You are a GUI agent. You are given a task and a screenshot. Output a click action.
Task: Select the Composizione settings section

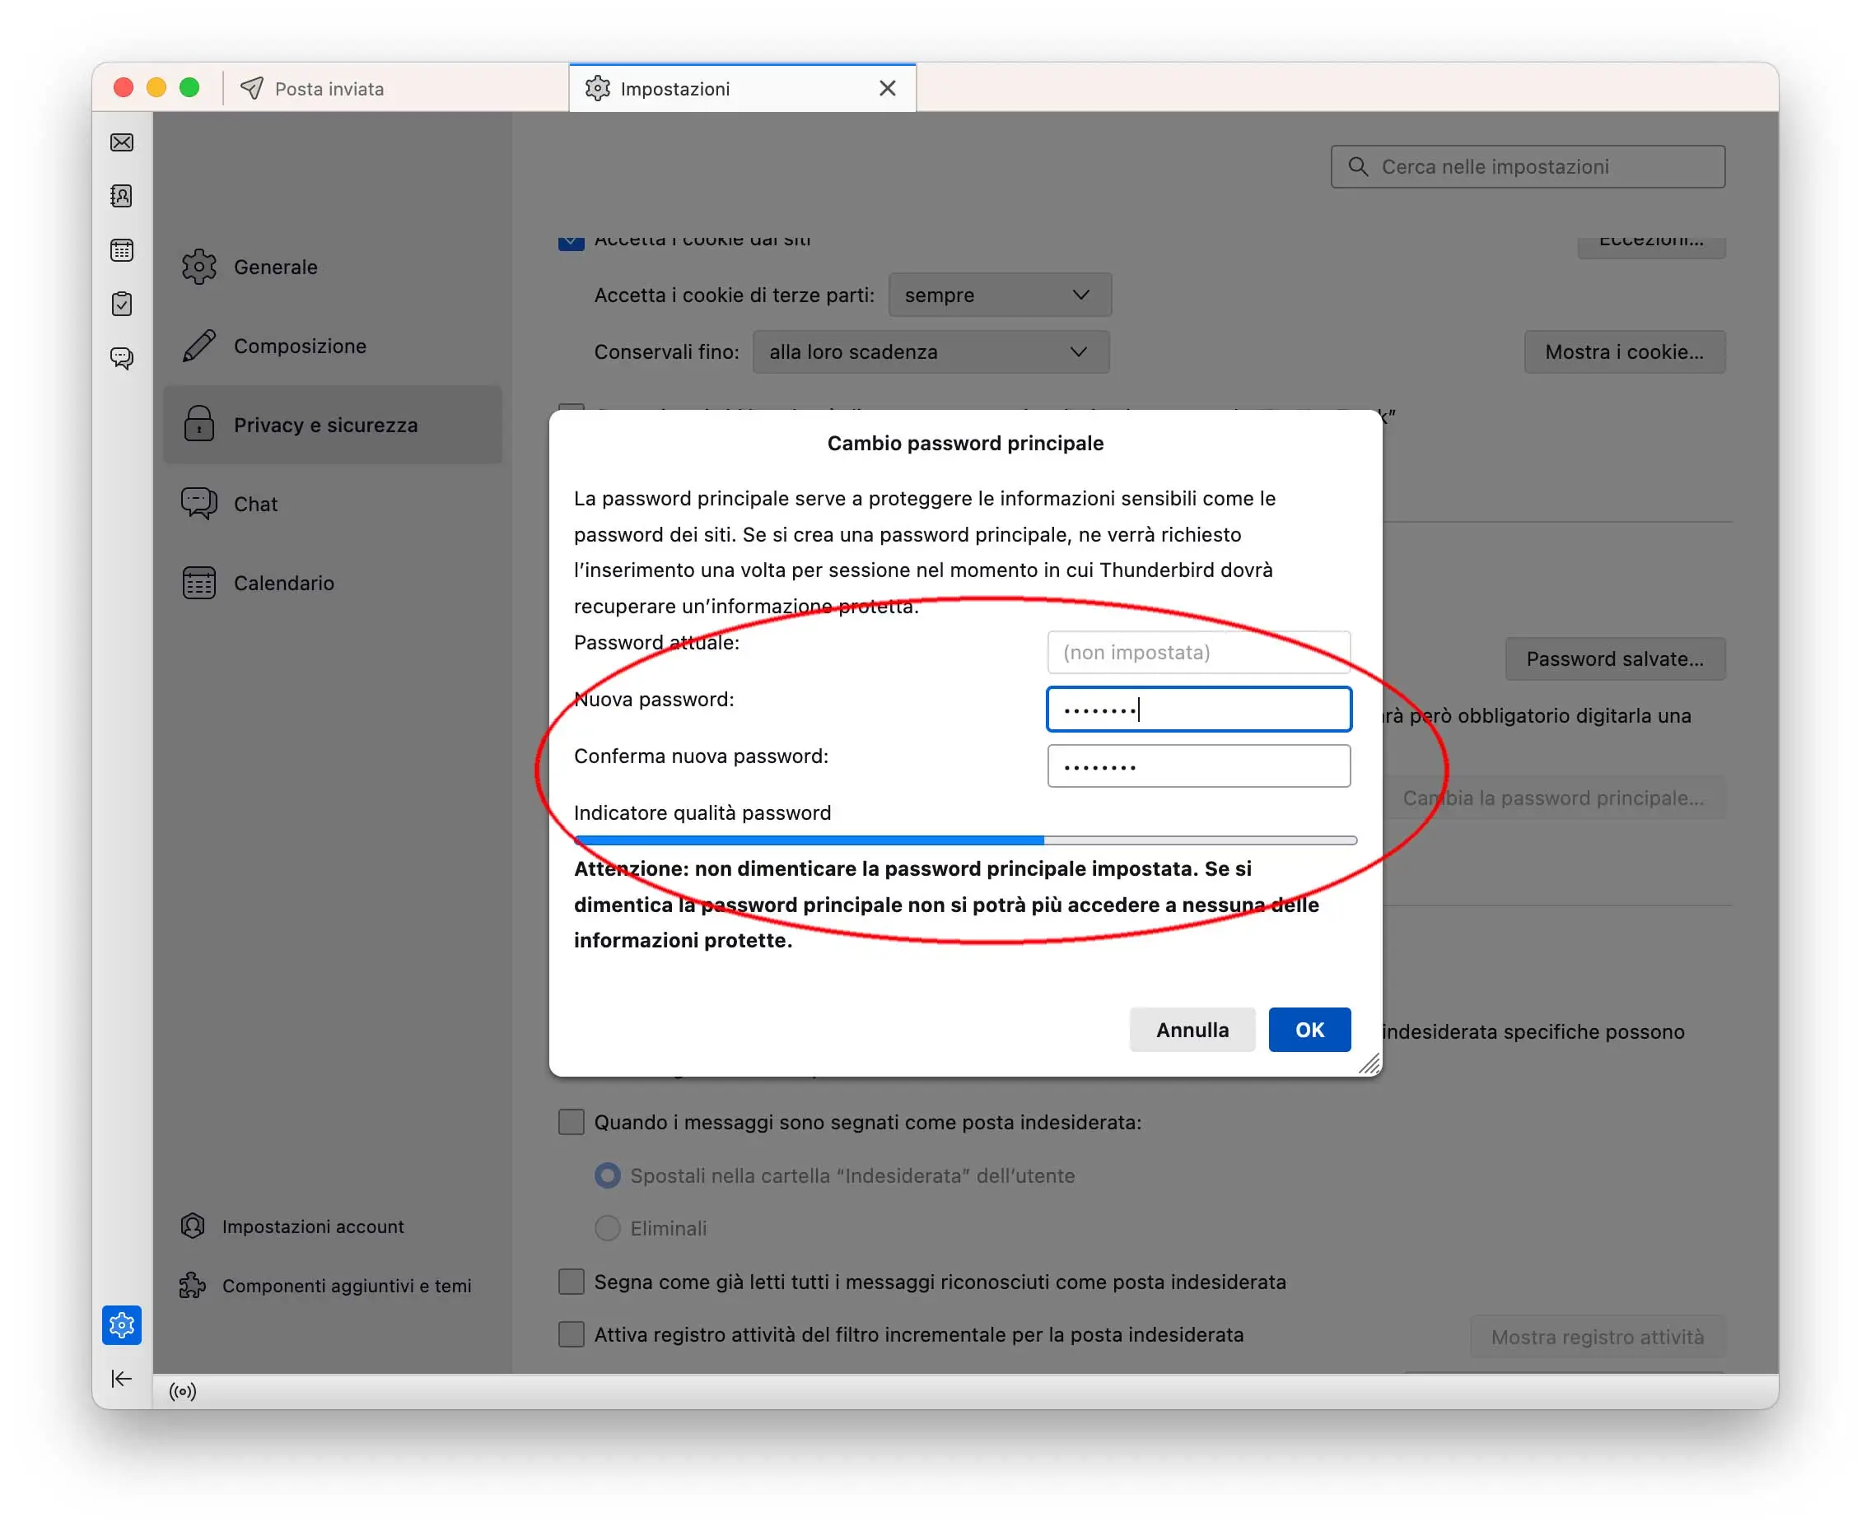pyautogui.click(x=300, y=346)
